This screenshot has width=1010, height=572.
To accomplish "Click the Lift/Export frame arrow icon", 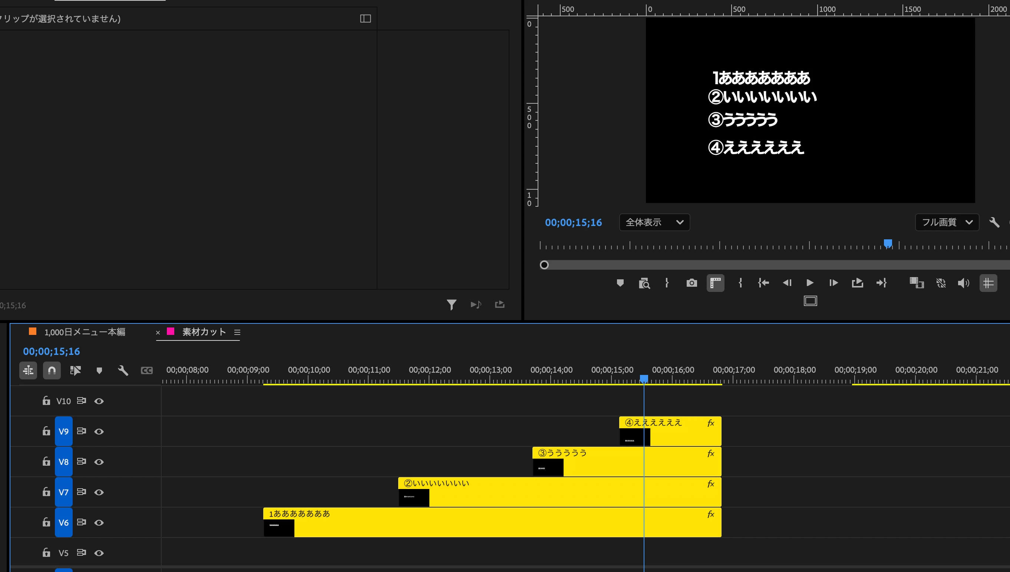I will (x=857, y=283).
